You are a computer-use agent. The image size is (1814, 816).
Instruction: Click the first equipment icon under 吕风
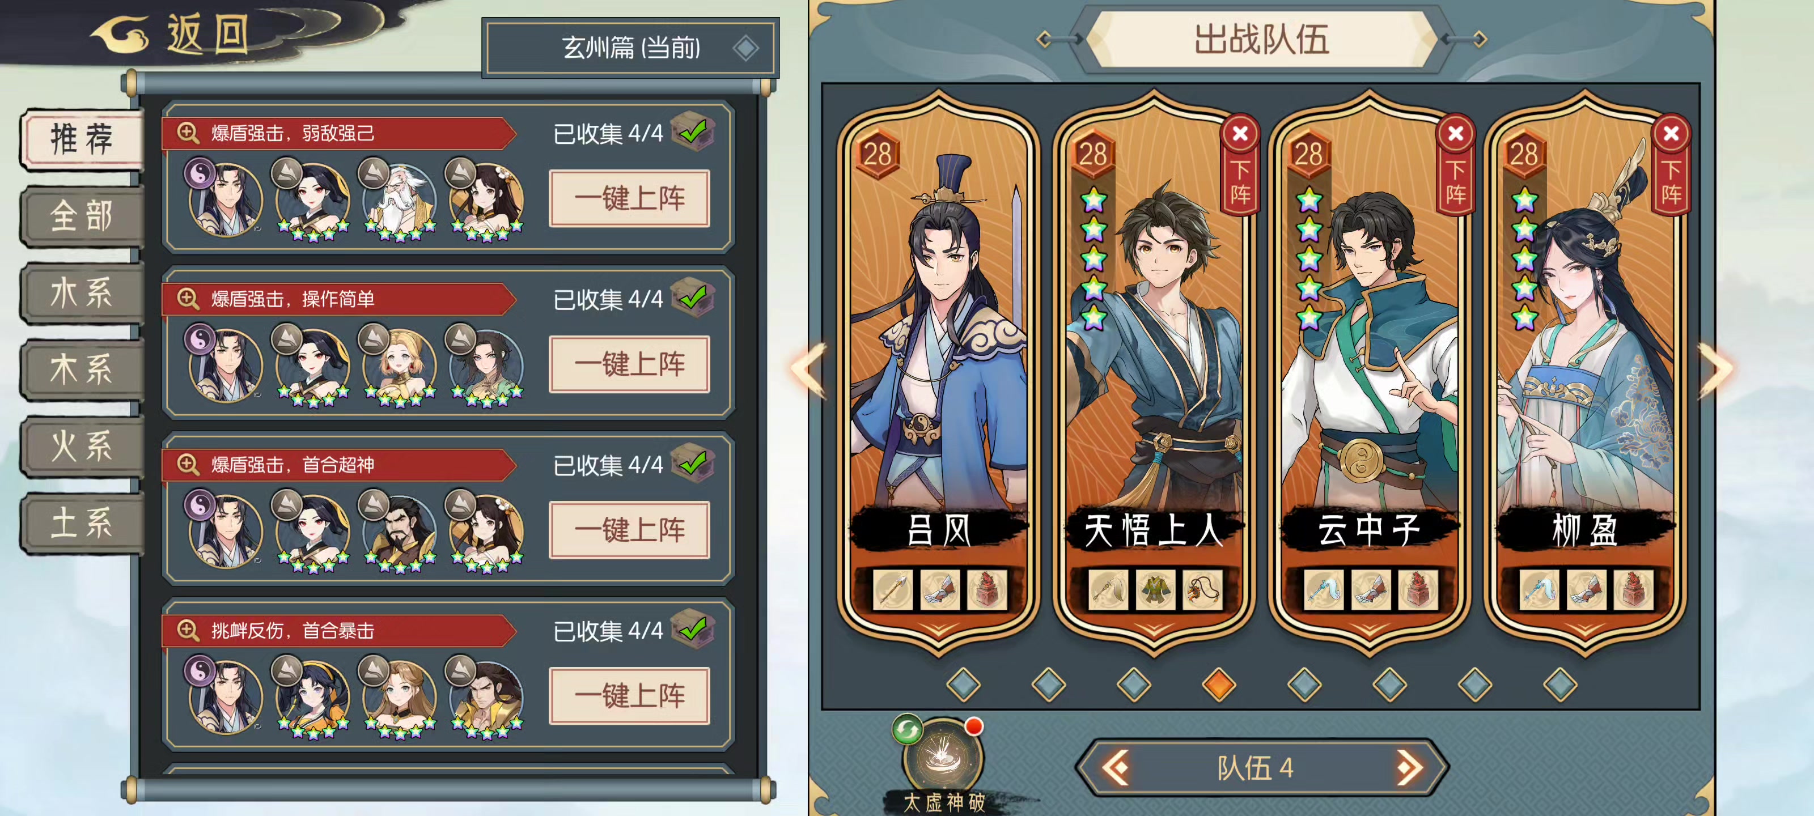(x=892, y=589)
